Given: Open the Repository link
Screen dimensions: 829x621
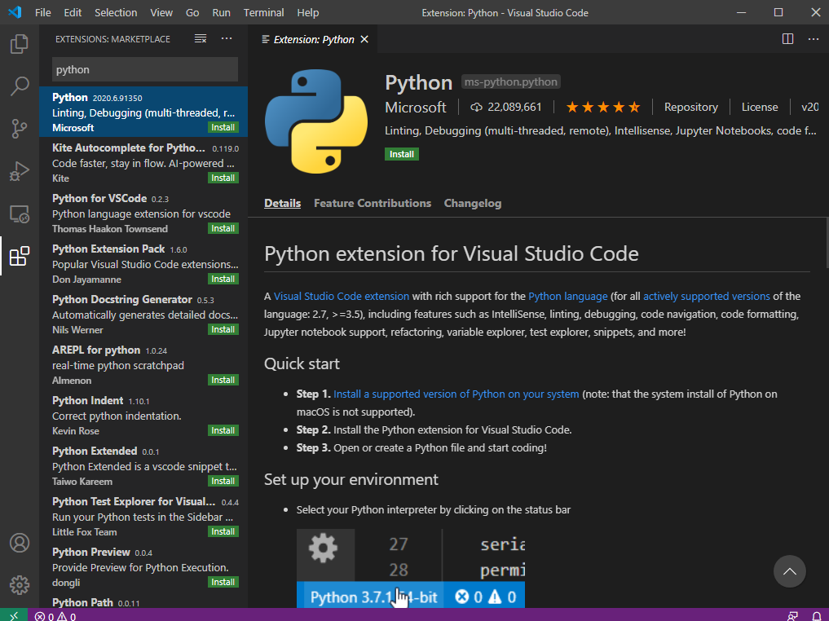Looking at the screenshot, I should pyautogui.click(x=690, y=107).
